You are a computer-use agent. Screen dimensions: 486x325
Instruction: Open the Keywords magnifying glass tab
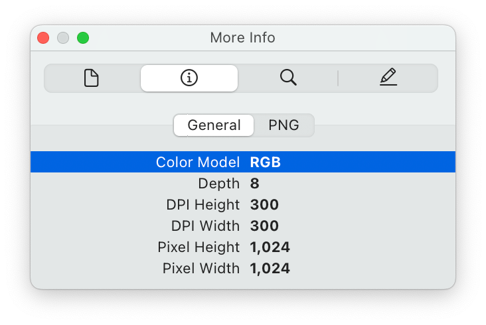(287, 78)
